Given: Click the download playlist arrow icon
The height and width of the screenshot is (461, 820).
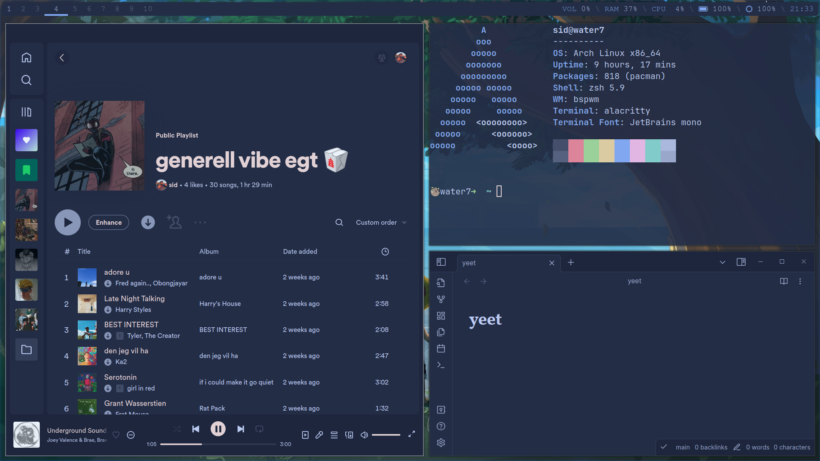Looking at the screenshot, I should tap(148, 223).
